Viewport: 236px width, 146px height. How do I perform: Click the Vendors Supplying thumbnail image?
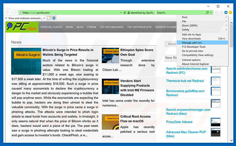click(x=110, y=86)
